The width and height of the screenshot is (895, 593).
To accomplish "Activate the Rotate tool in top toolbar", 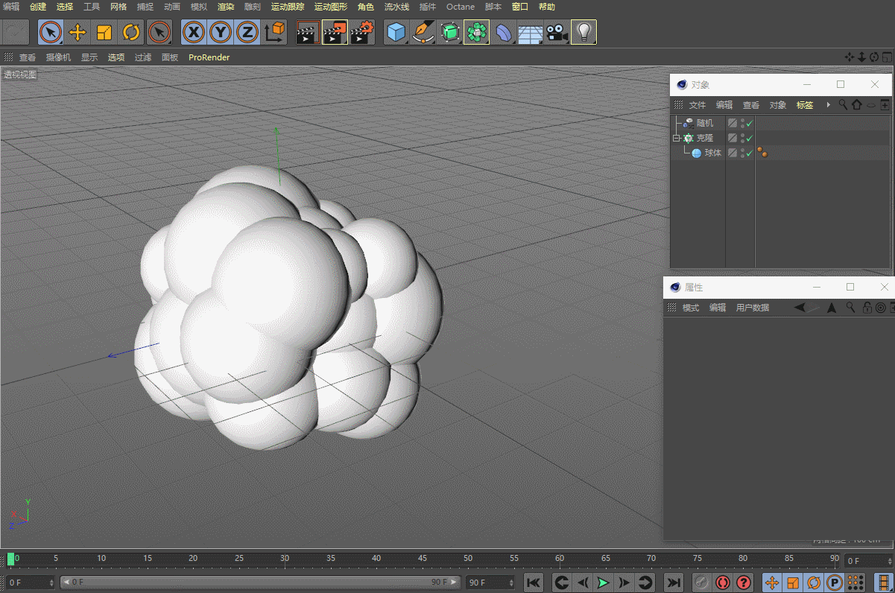I will [131, 32].
